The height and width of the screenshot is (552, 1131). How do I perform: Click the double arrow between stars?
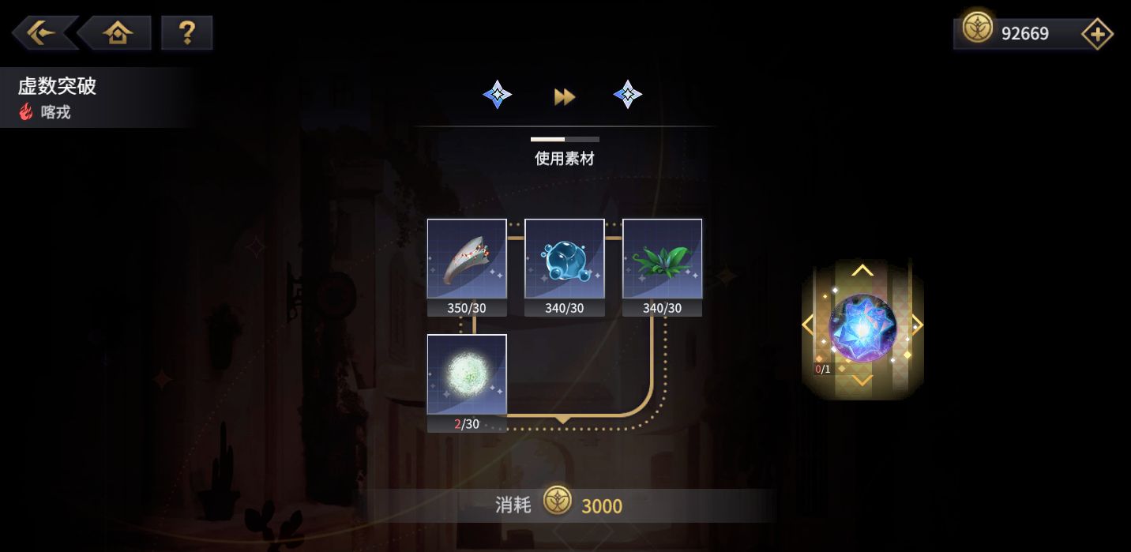tap(564, 96)
